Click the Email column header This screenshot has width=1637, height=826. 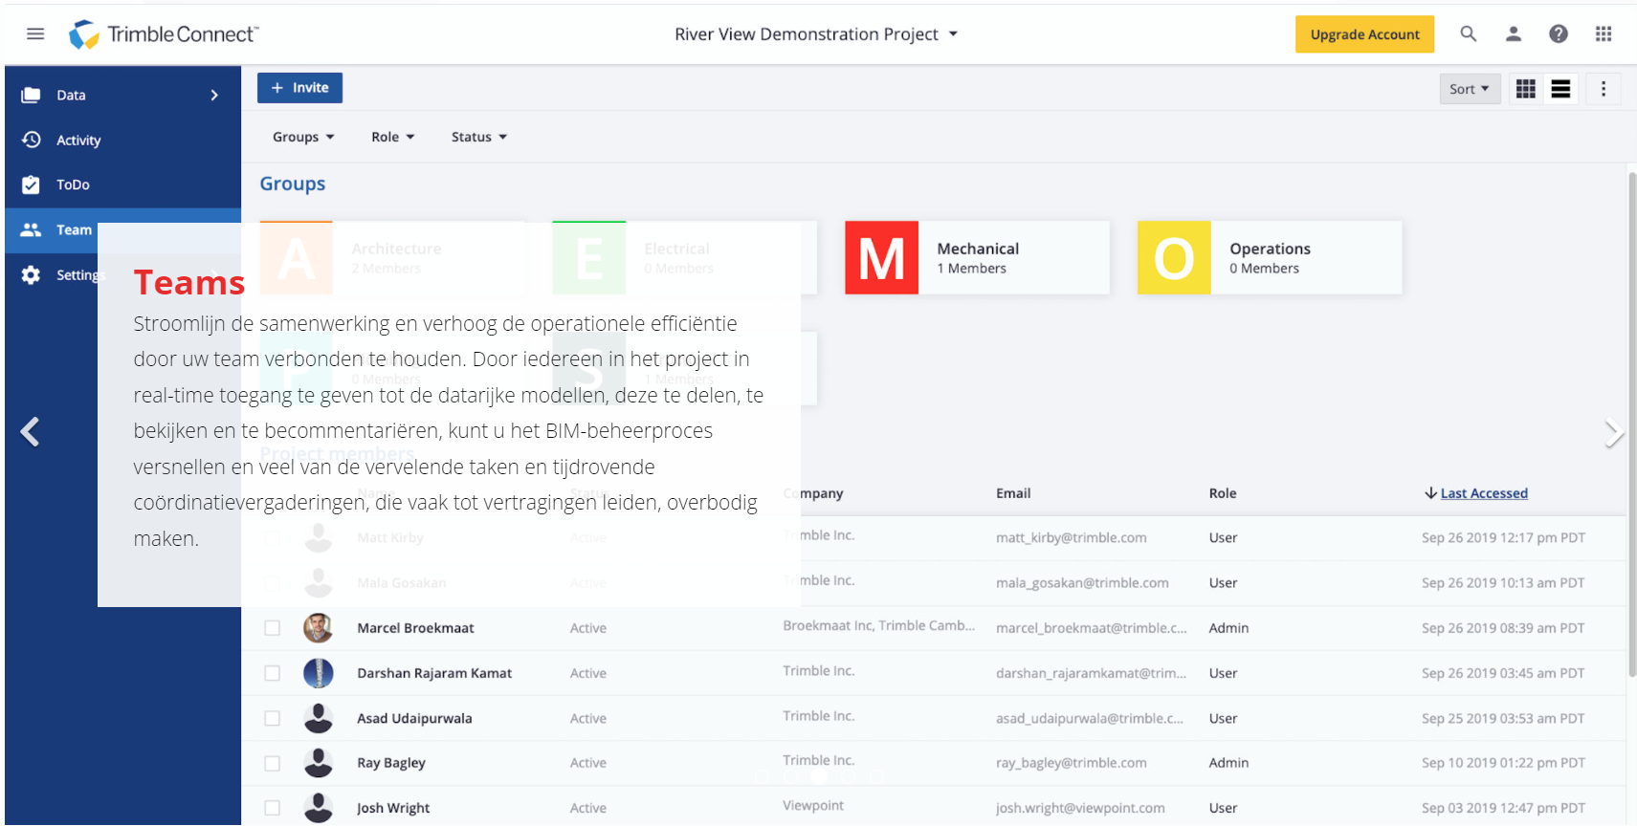[x=1013, y=493]
